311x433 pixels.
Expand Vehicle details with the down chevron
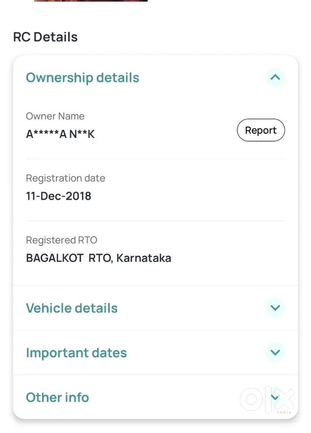coord(275,308)
